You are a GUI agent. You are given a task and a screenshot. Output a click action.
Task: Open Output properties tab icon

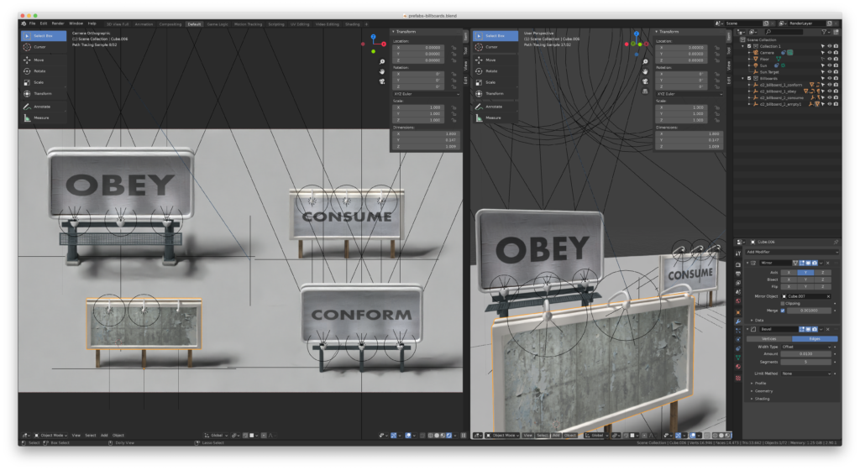tap(738, 274)
